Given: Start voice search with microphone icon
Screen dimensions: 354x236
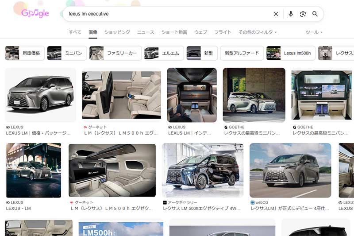Looking at the screenshot, I should tap(291, 14).
